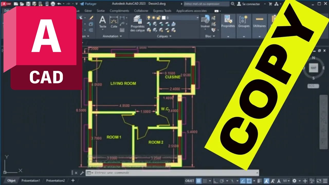Viewport: 329px width, 185px height.
Task: Toggle layer on/off lightbulb
Action: coord(149,18)
